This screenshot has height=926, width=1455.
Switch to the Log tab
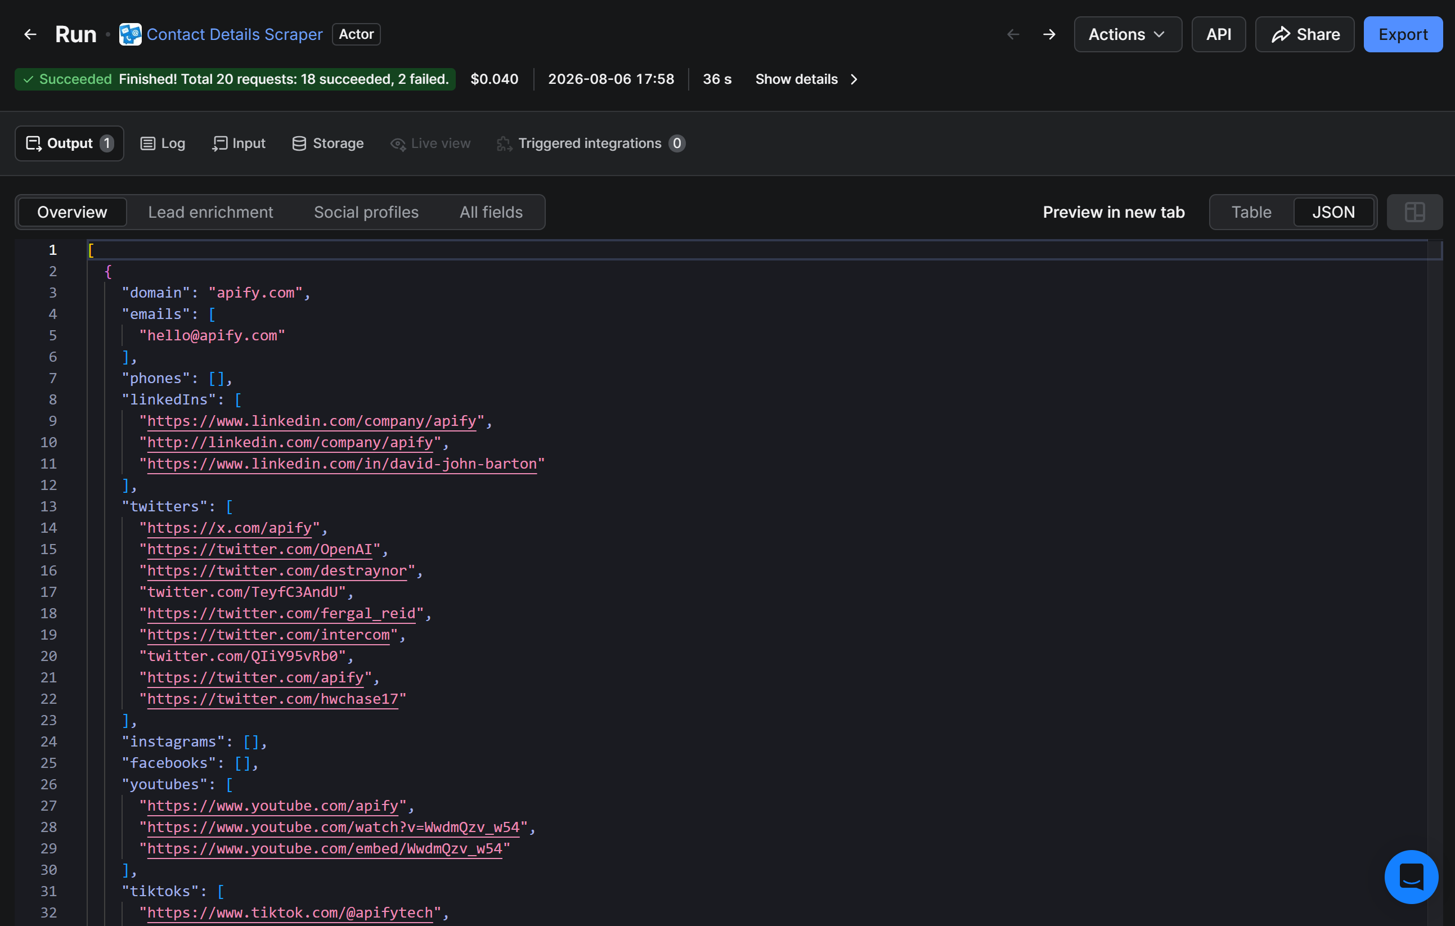[x=163, y=143]
